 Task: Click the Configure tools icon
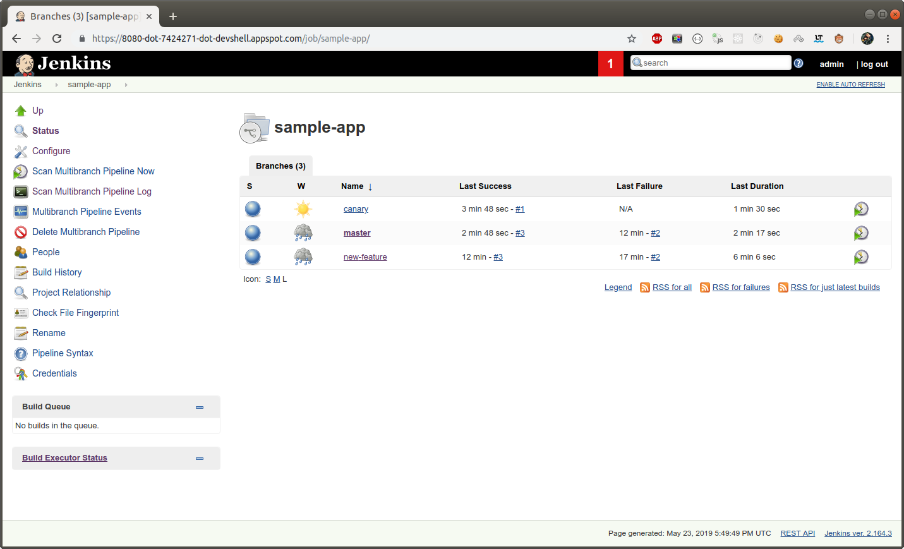(21, 151)
